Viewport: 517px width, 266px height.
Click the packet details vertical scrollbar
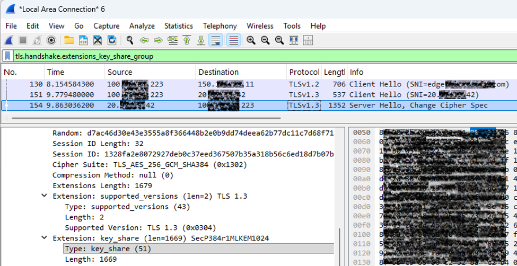click(x=339, y=247)
